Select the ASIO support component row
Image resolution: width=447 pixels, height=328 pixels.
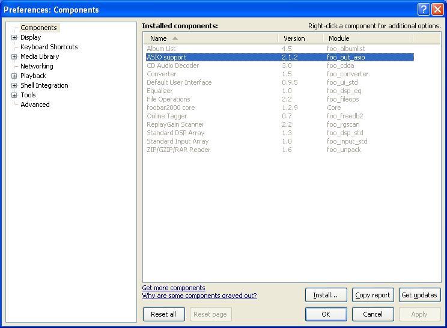pos(279,57)
